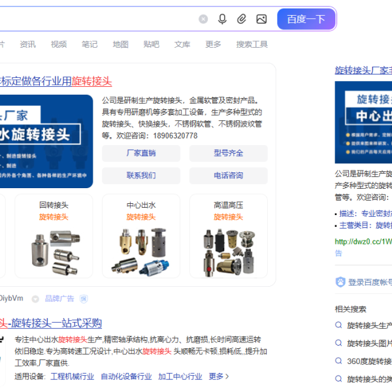
Task: Search related term 旋转接头生产
Action: tap(369, 325)
